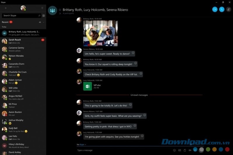This screenshot has height=155, width=233.
Task: Open the Hilary's Birthday group chat
Action: pyautogui.click(x=23, y=145)
